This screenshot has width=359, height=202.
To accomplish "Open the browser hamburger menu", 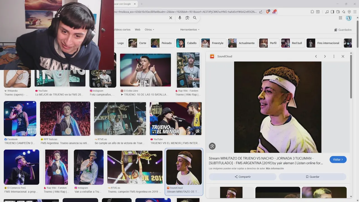I will coord(355,12).
